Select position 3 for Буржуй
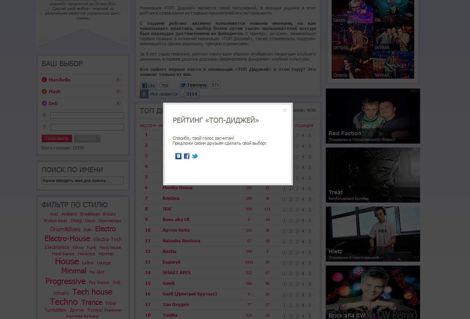 tap(297, 263)
